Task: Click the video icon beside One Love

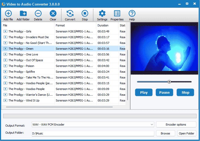Action: (5, 54)
